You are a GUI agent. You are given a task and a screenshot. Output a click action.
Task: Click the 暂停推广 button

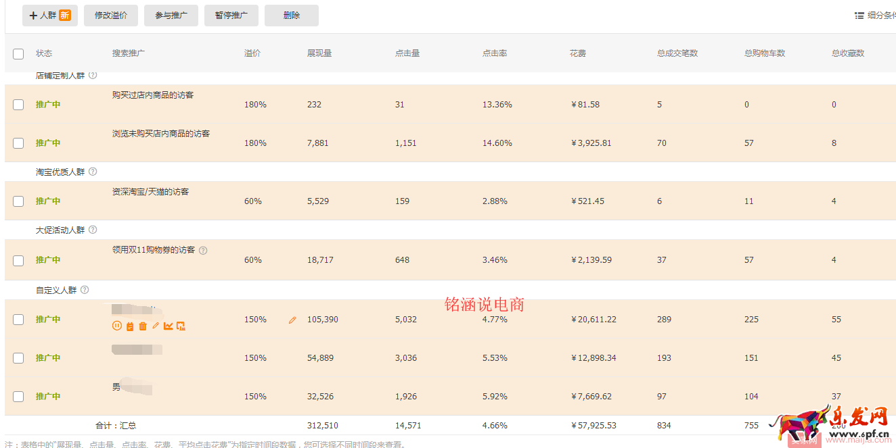coord(231,15)
